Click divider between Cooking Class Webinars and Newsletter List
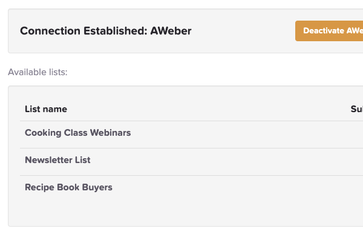 (x=191, y=148)
